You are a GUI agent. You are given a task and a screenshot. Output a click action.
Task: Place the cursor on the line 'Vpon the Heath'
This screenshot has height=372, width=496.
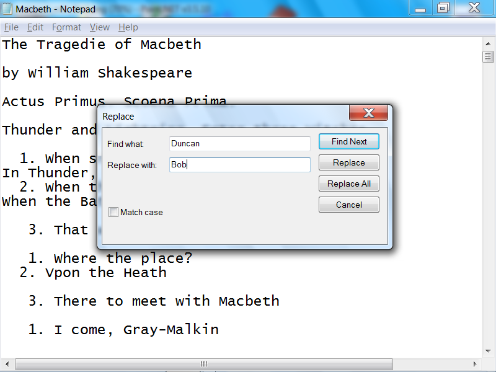point(93,272)
